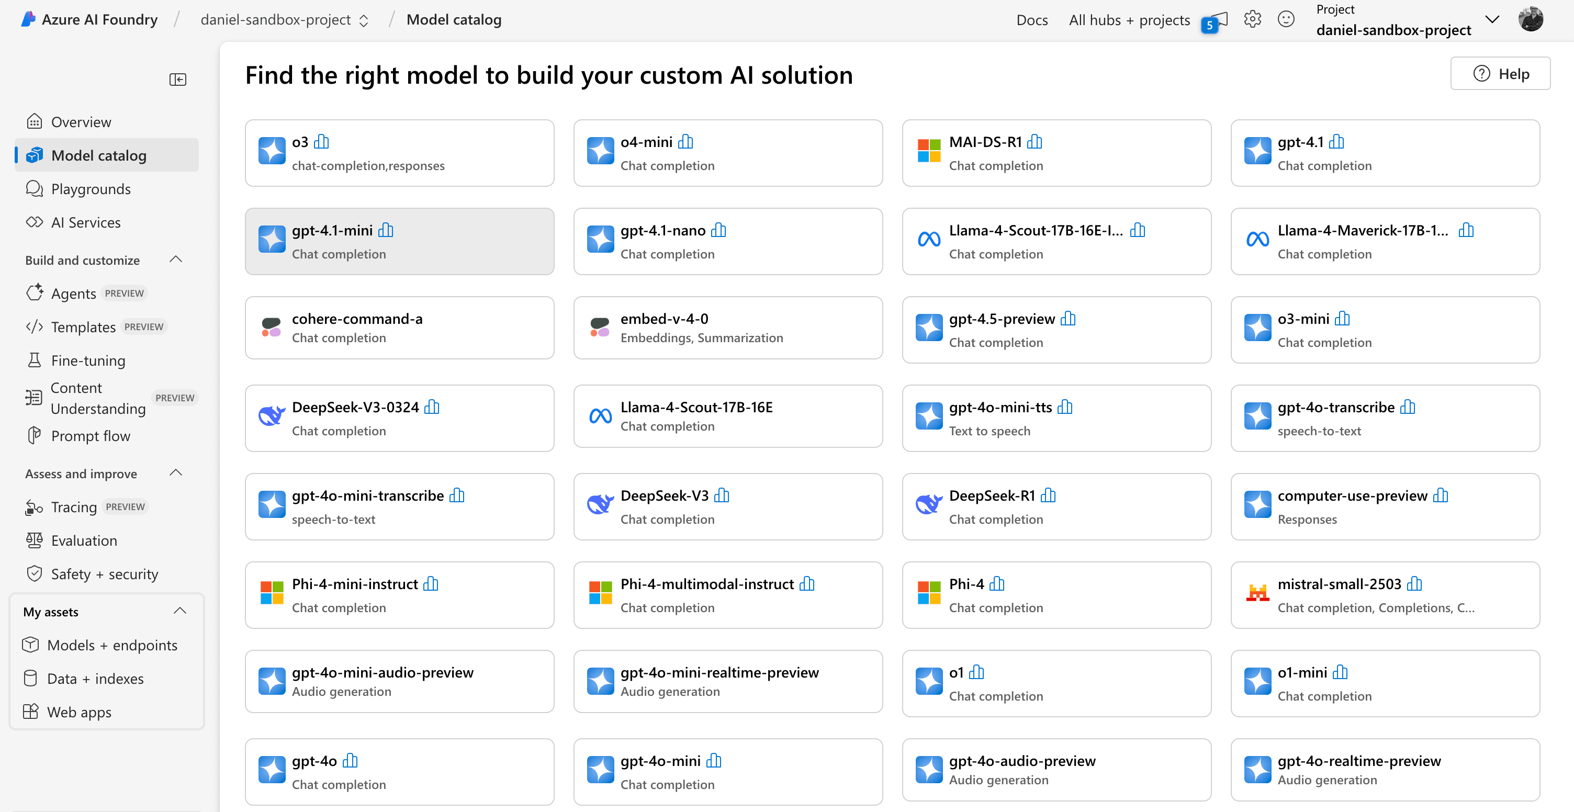
Task: Open All hubs + projects
Action: tap(1129, 20)
